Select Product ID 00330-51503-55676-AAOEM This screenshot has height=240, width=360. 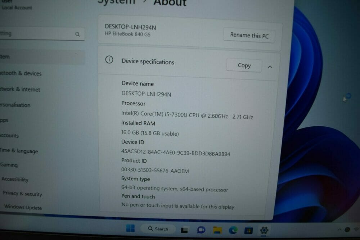(x=155, y=171)
